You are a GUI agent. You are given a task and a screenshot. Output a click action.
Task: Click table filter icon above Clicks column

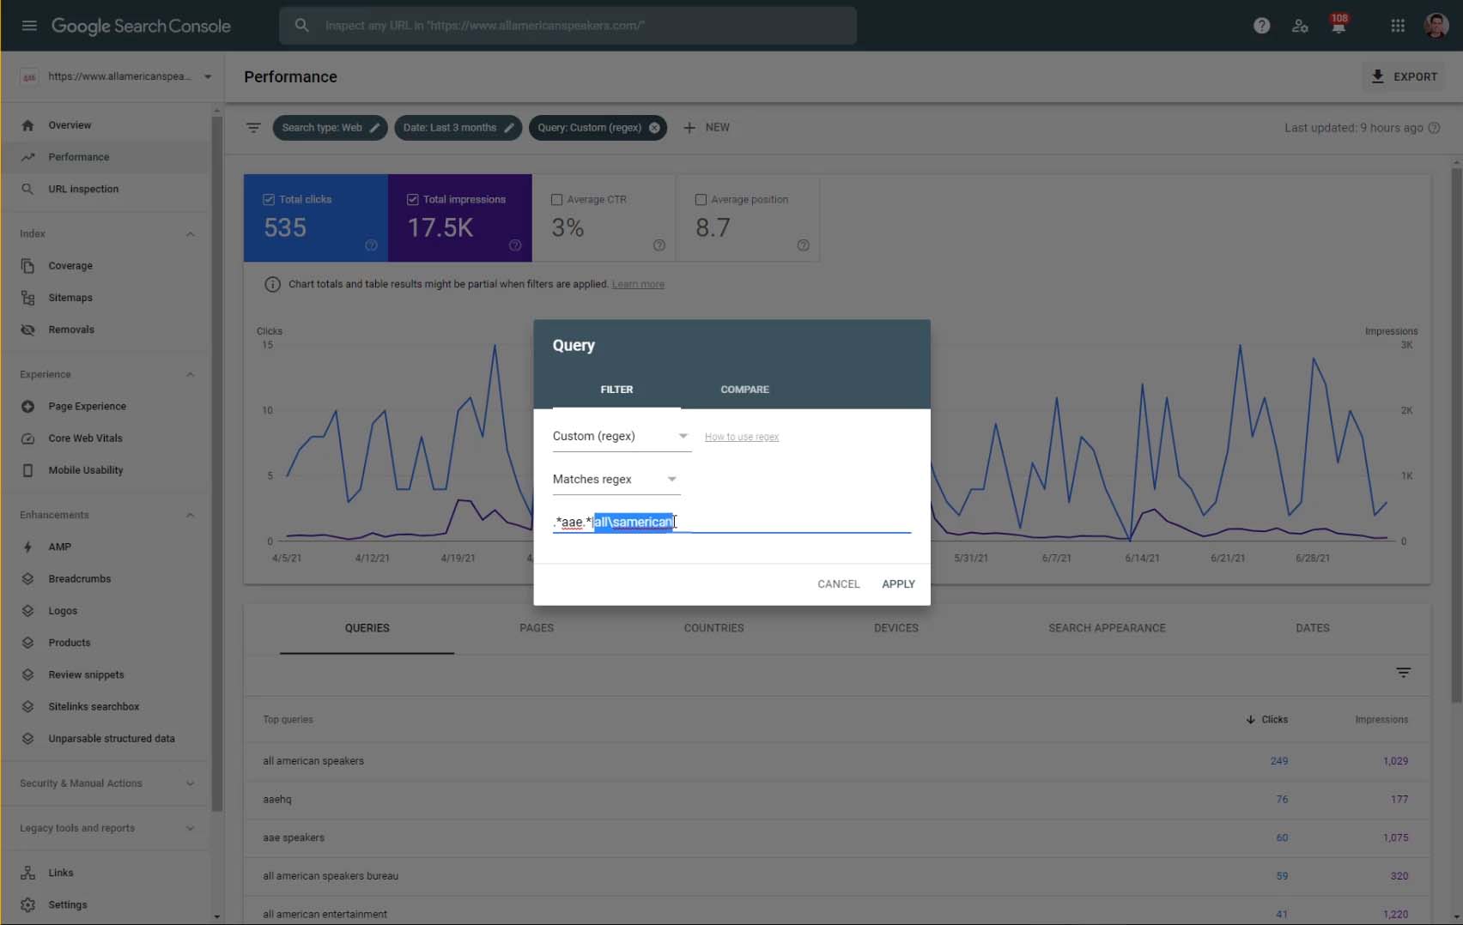[1403, 673]
